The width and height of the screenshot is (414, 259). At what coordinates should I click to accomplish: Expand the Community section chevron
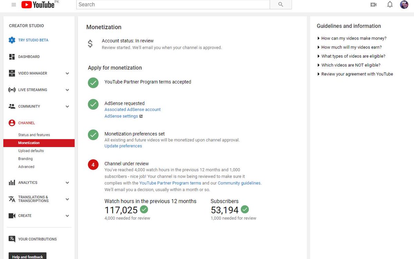[67, 106]
